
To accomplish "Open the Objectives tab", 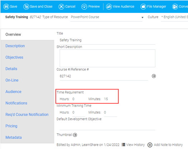I will pos(14,57).
